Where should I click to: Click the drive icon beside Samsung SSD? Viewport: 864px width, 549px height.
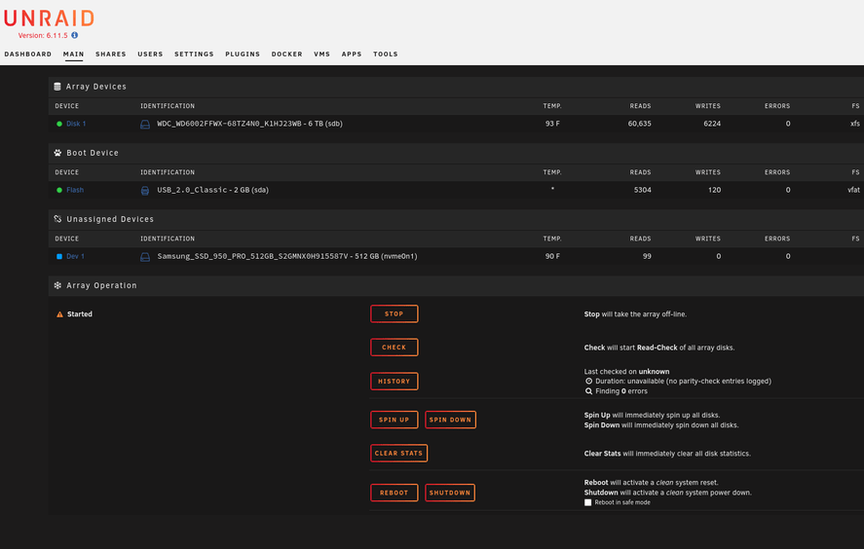tap(145, 257)
